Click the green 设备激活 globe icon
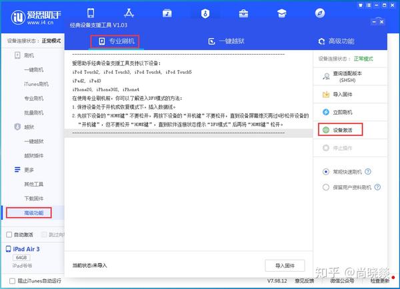The width and height of the screenshot is (400, 289). [x=326, y=130]
